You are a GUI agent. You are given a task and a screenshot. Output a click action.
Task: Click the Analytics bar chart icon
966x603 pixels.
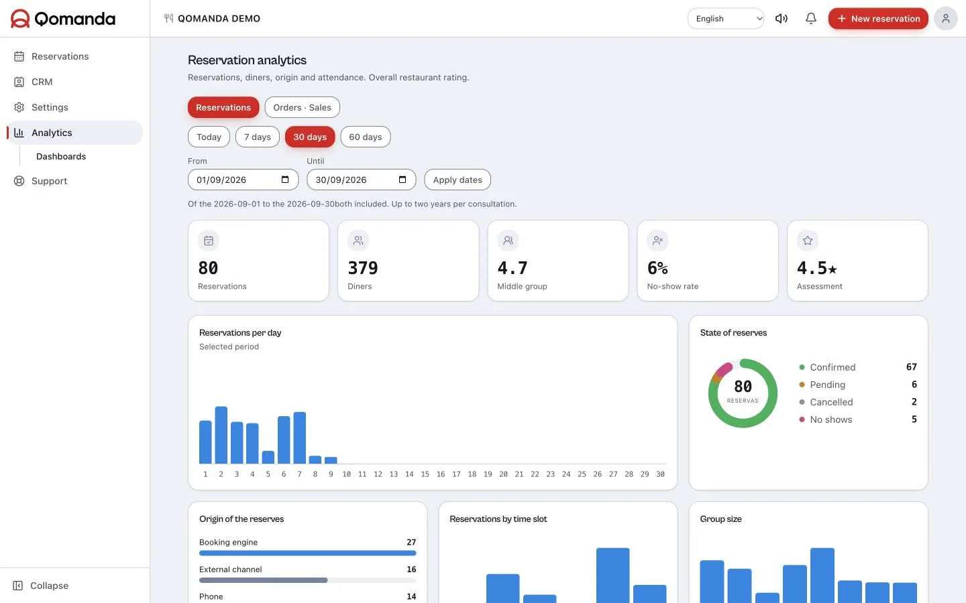click(19, 133)
